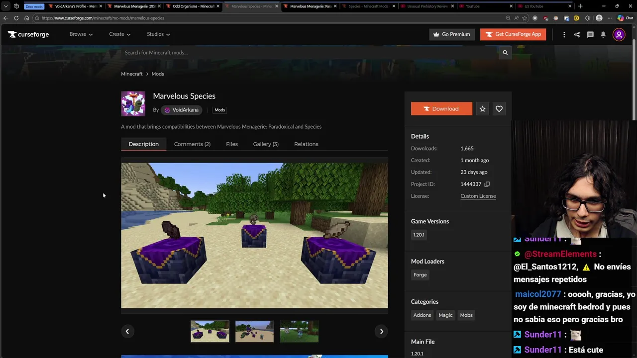The height and width of the screenshot is (358, 637).
Task: Select the first gallery thumbnail
Action: [210, 332]
